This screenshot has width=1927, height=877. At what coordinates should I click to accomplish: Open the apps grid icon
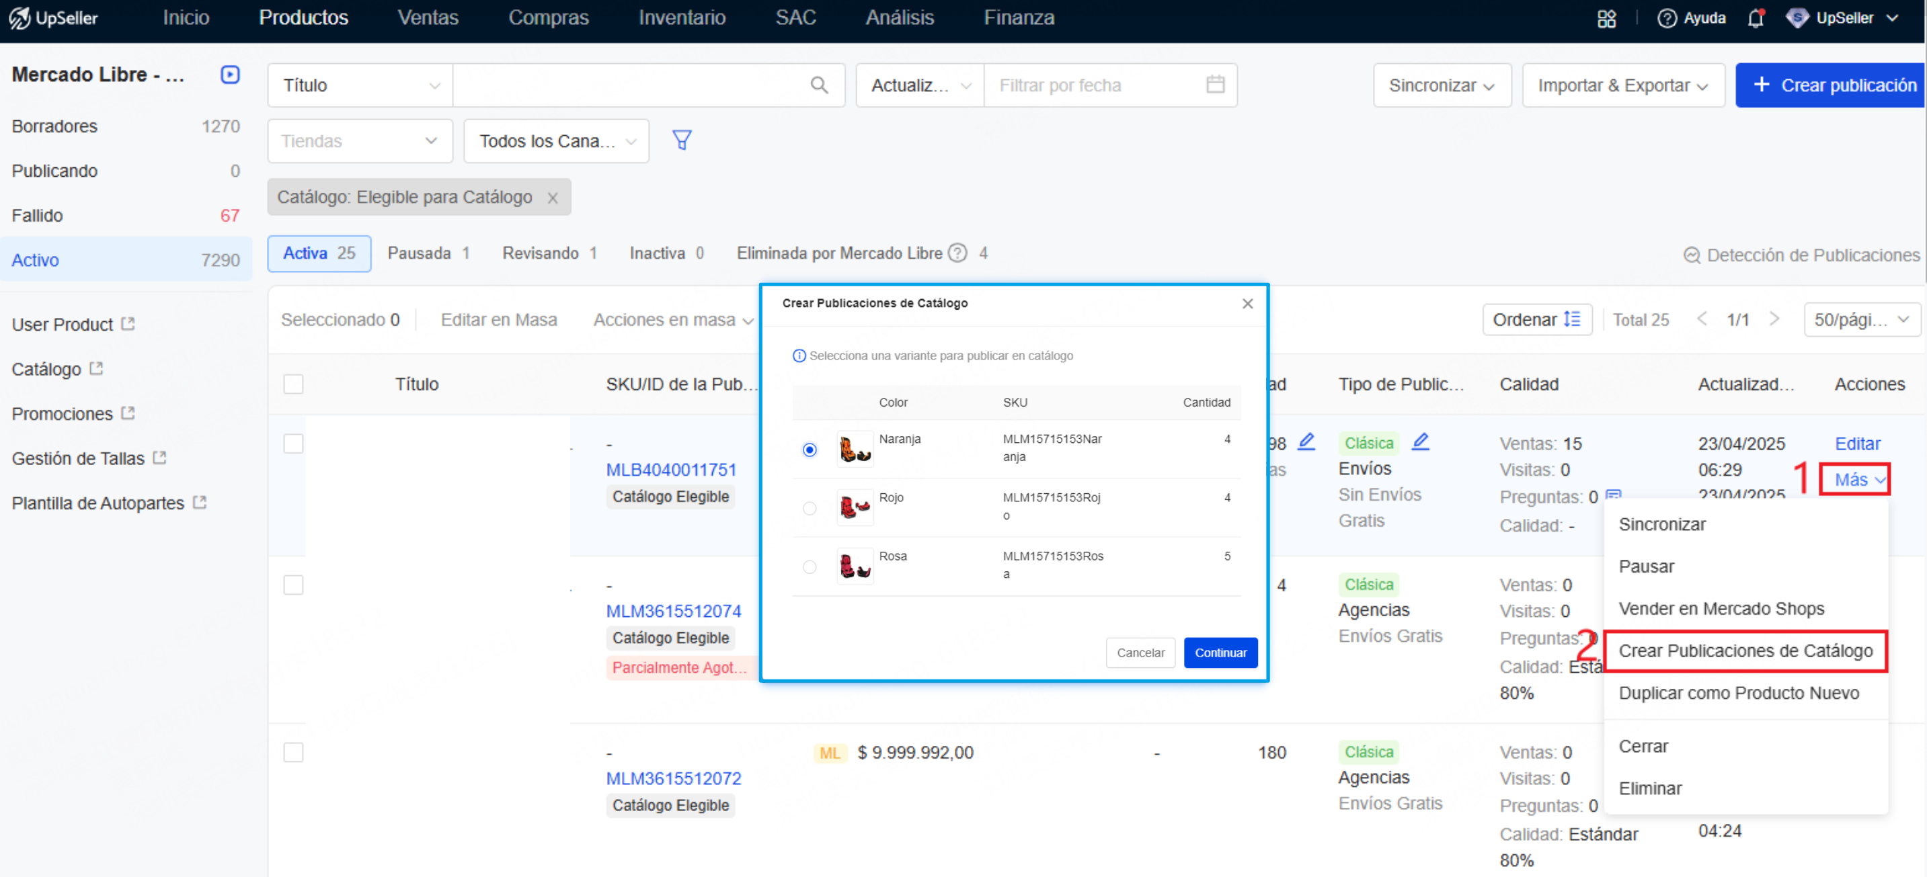tap(1606, 18)
